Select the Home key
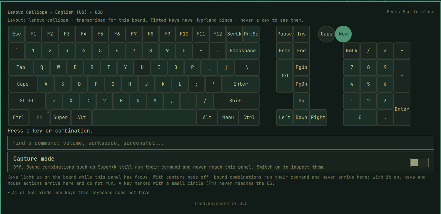 (x=285, y=51)
